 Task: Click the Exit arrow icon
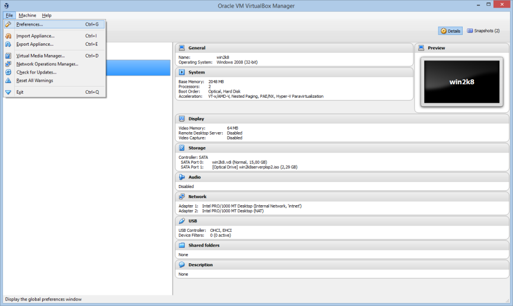click(8, 92)
